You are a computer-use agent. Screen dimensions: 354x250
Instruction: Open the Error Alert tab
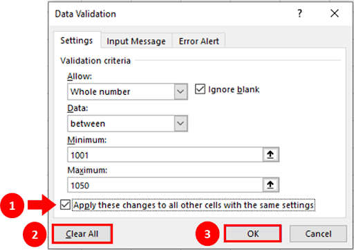coord(199,42)
